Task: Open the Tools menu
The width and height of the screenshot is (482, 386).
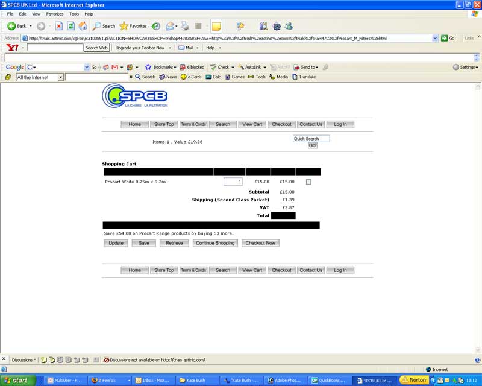Action: (74, 13)
